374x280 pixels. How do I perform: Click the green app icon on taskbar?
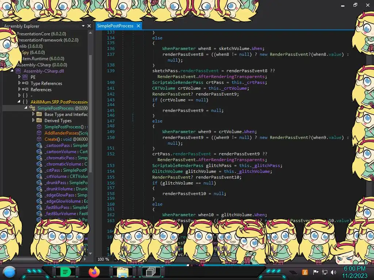65,272
